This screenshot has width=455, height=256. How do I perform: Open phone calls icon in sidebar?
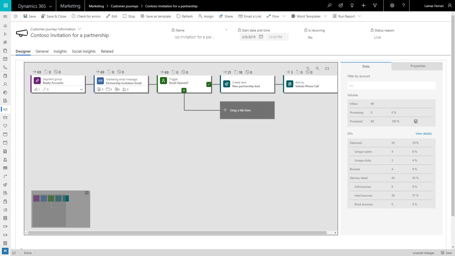pyautogui.click(x=5, y=67)
